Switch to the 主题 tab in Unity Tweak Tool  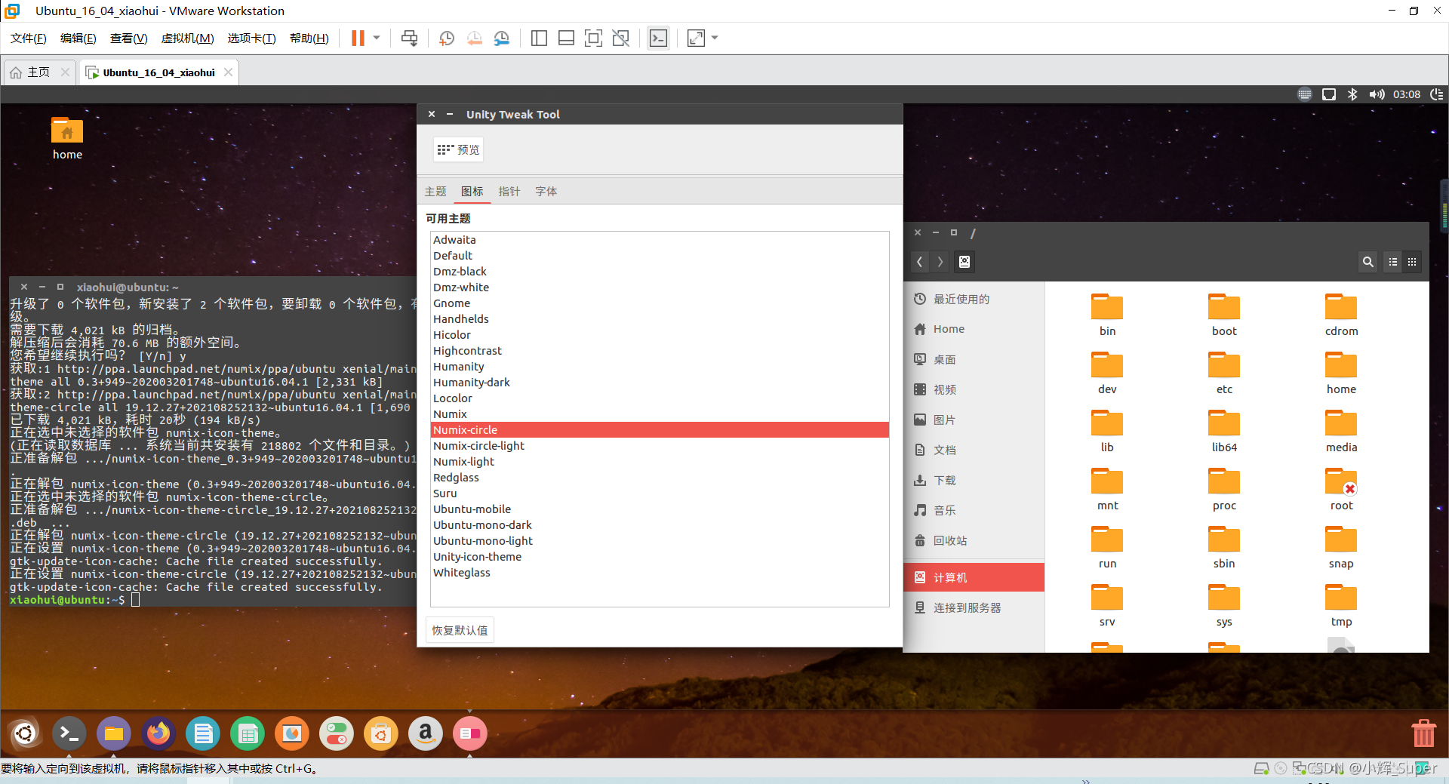(x=435, y=192)
